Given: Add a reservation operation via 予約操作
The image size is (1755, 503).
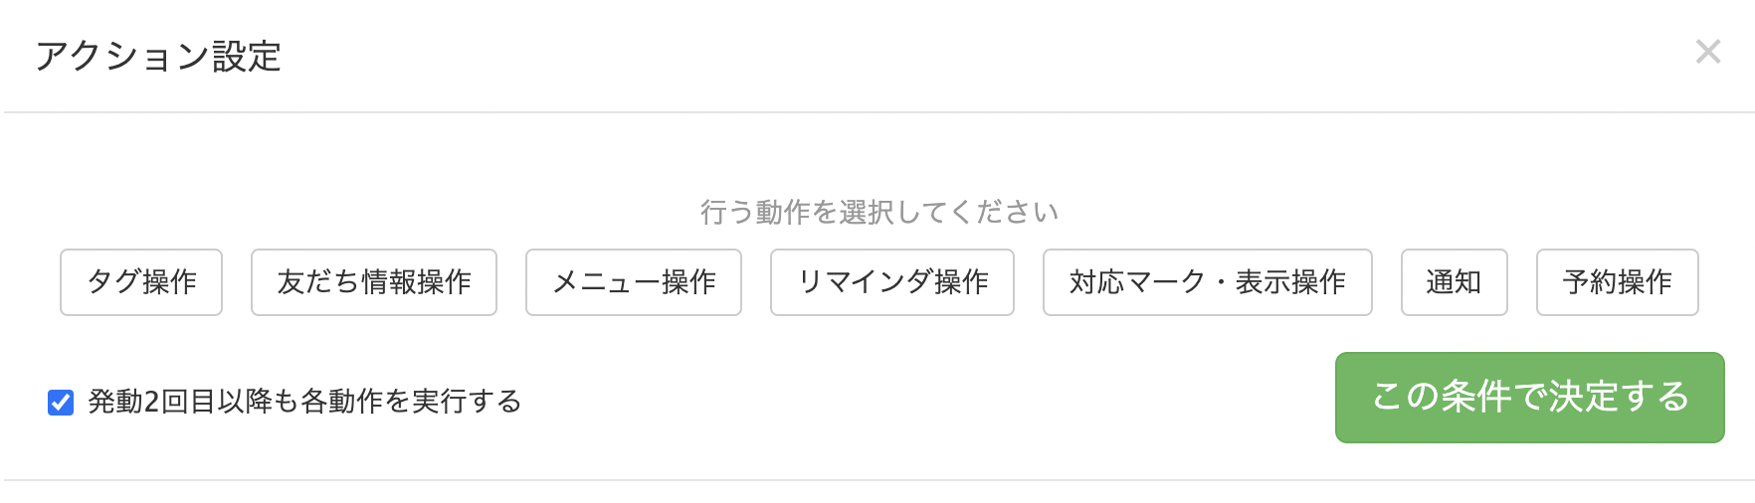Looking at the screenshot, I should coord(1618,282).
